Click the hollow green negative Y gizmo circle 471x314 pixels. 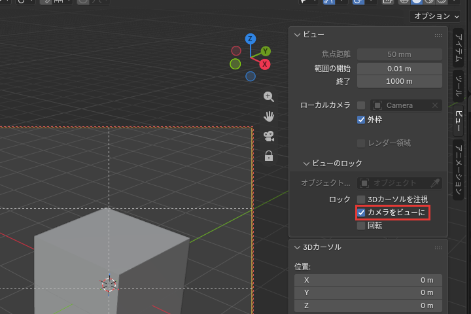click(235, 64)
